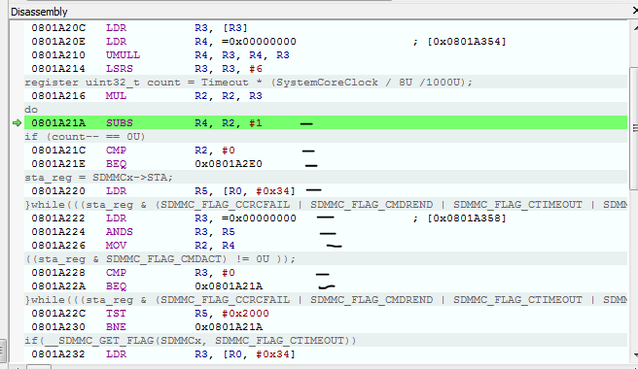Click the SDMMC_FLAG_CMDACT source line
The height and width of the screenshot is (369, 638).
(326, 259)
